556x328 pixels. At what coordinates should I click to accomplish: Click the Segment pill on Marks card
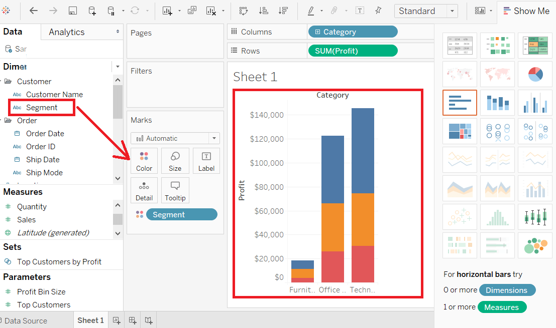point(181,214)
